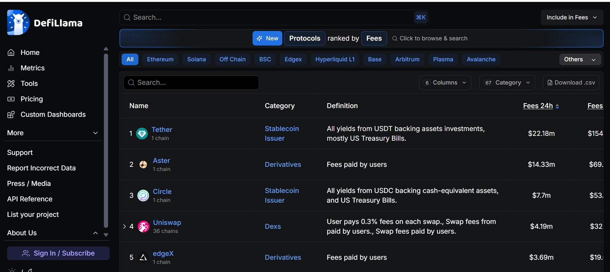Click the Metrics bar chart icon
Viewport: 610px width, 272px height.
[11, 68]
